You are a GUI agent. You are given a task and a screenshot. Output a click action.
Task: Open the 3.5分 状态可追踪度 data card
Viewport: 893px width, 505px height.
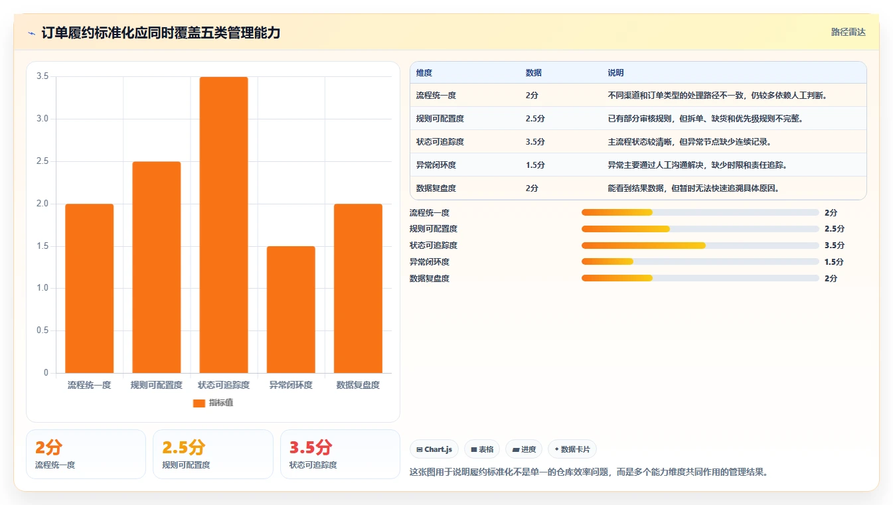pyautogui.click(x=340, y=454)
